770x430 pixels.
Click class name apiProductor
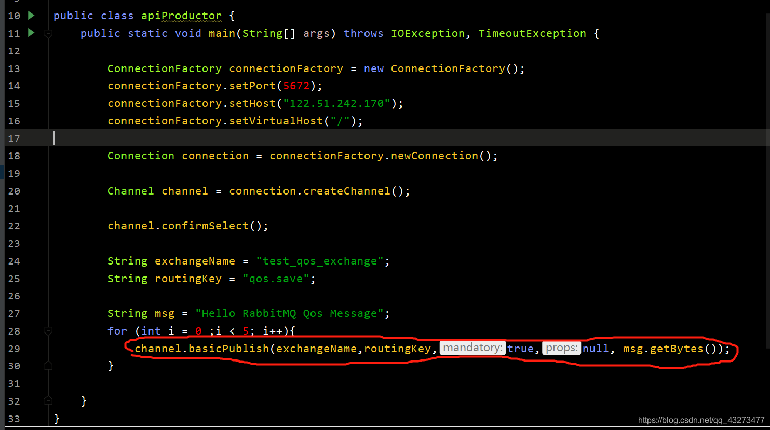point(181,16)
